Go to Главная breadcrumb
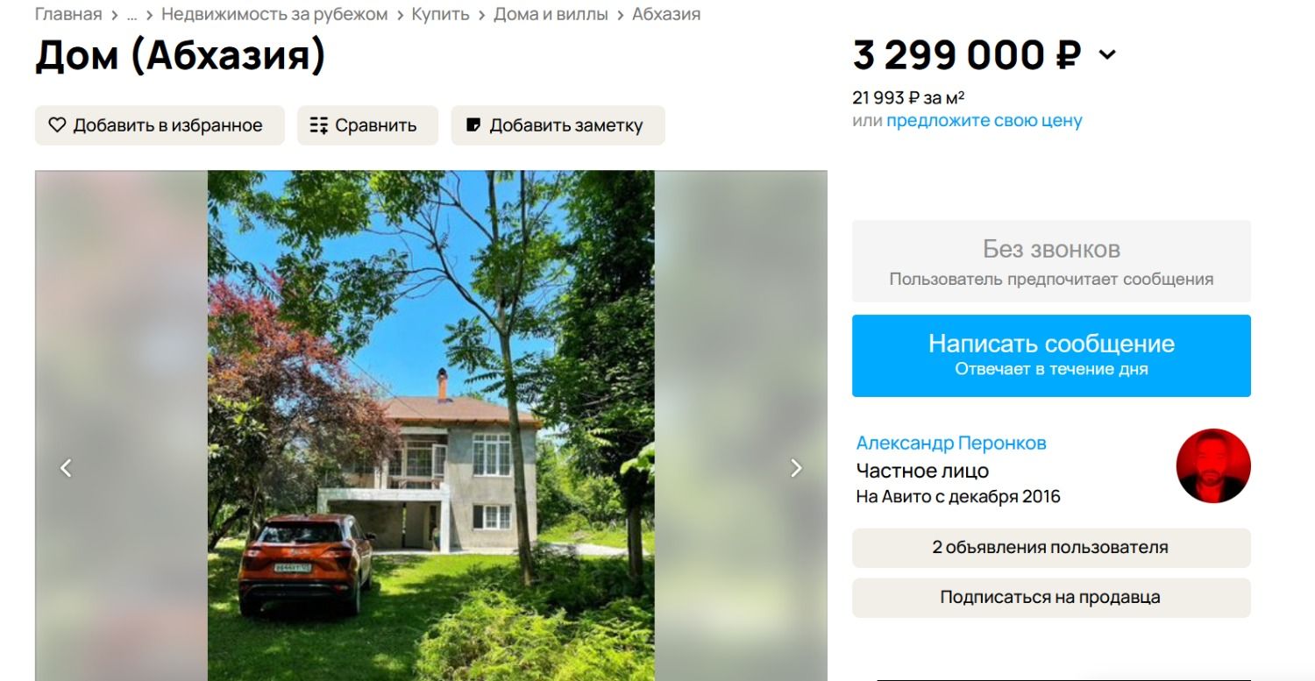Image resolution: width=1315 pixels, height=681 pixels. (x=68, y=15)
